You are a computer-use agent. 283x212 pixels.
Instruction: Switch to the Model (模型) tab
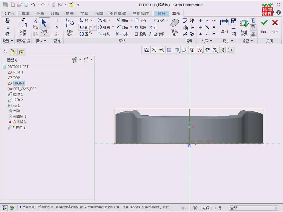tap(26, 14)
